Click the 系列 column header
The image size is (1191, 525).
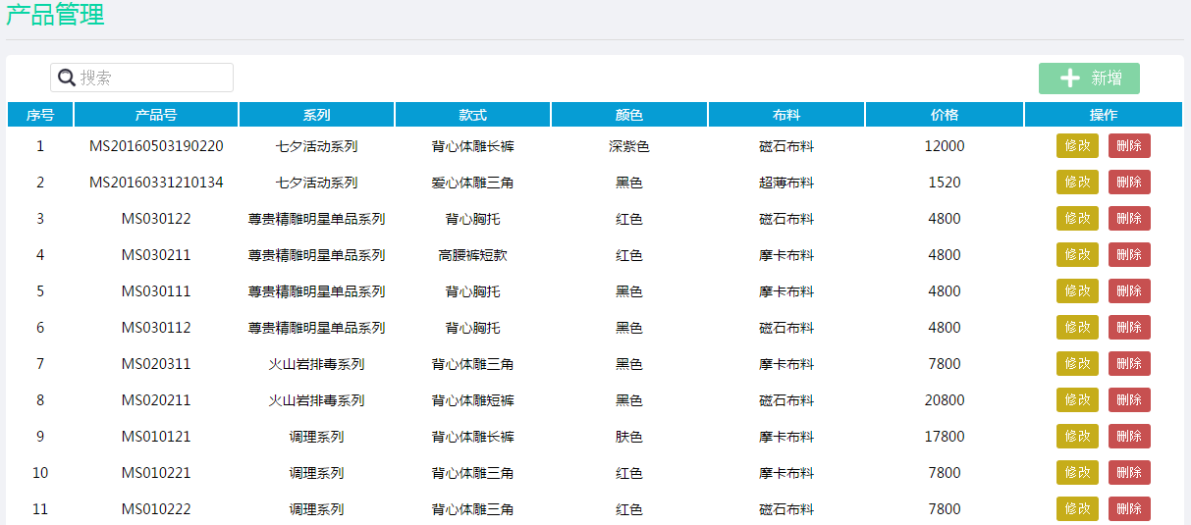tap(316, 115)
